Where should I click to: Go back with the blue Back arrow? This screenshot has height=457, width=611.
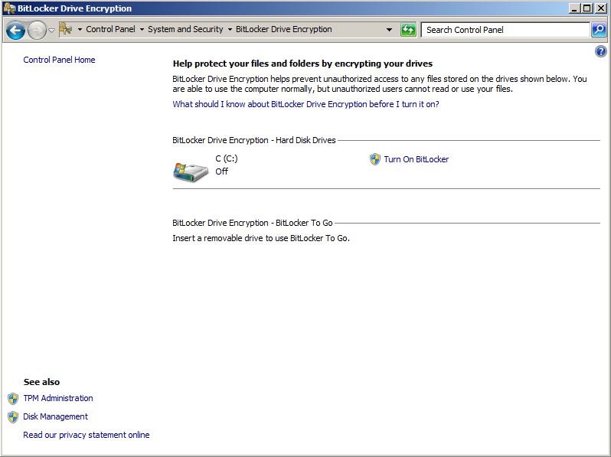15,31
